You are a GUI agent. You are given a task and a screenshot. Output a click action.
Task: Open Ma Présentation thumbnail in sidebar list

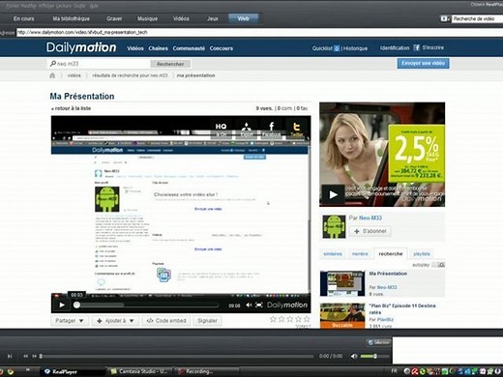click(x=342, y=283)
